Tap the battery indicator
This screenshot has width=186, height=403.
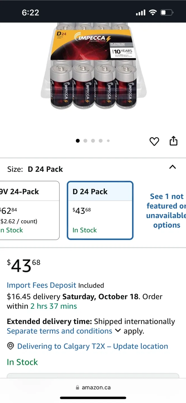point(166,12)
